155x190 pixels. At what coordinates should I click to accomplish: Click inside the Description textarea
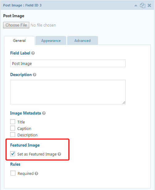coord(68,92)
